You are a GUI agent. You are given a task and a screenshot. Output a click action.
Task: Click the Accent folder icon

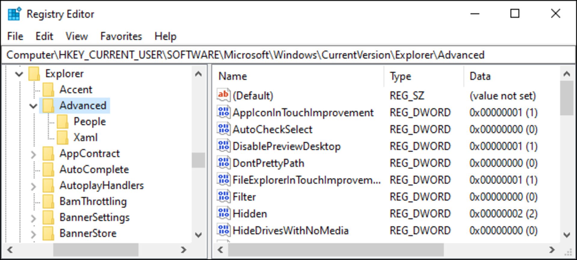(x=48, y=90)
